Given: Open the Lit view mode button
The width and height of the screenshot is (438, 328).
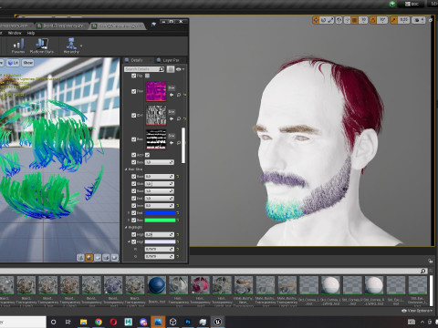Looking at the screenshot, I should click(13, 63).
